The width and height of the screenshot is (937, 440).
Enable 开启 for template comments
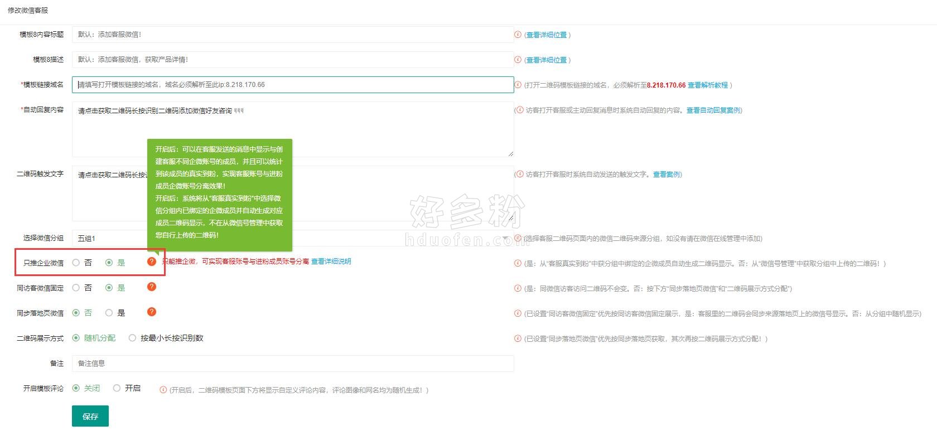pyautogui.click(x=117, y=388)
